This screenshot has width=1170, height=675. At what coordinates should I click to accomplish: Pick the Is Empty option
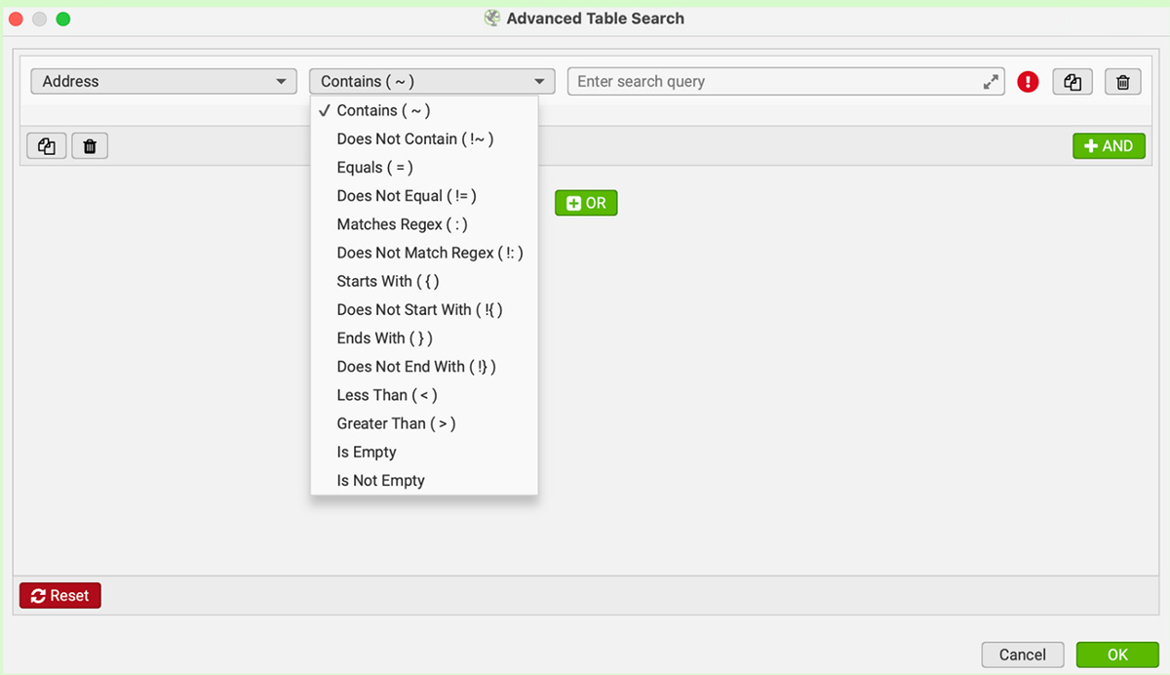(424, 452)
